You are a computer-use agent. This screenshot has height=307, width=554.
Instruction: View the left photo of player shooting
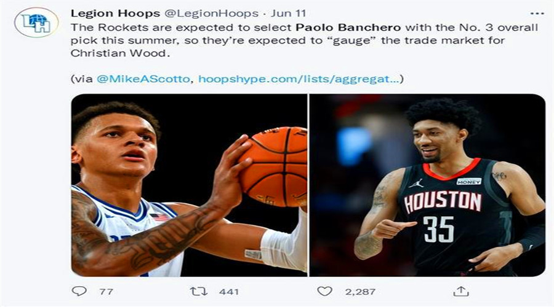coord(189,185)
